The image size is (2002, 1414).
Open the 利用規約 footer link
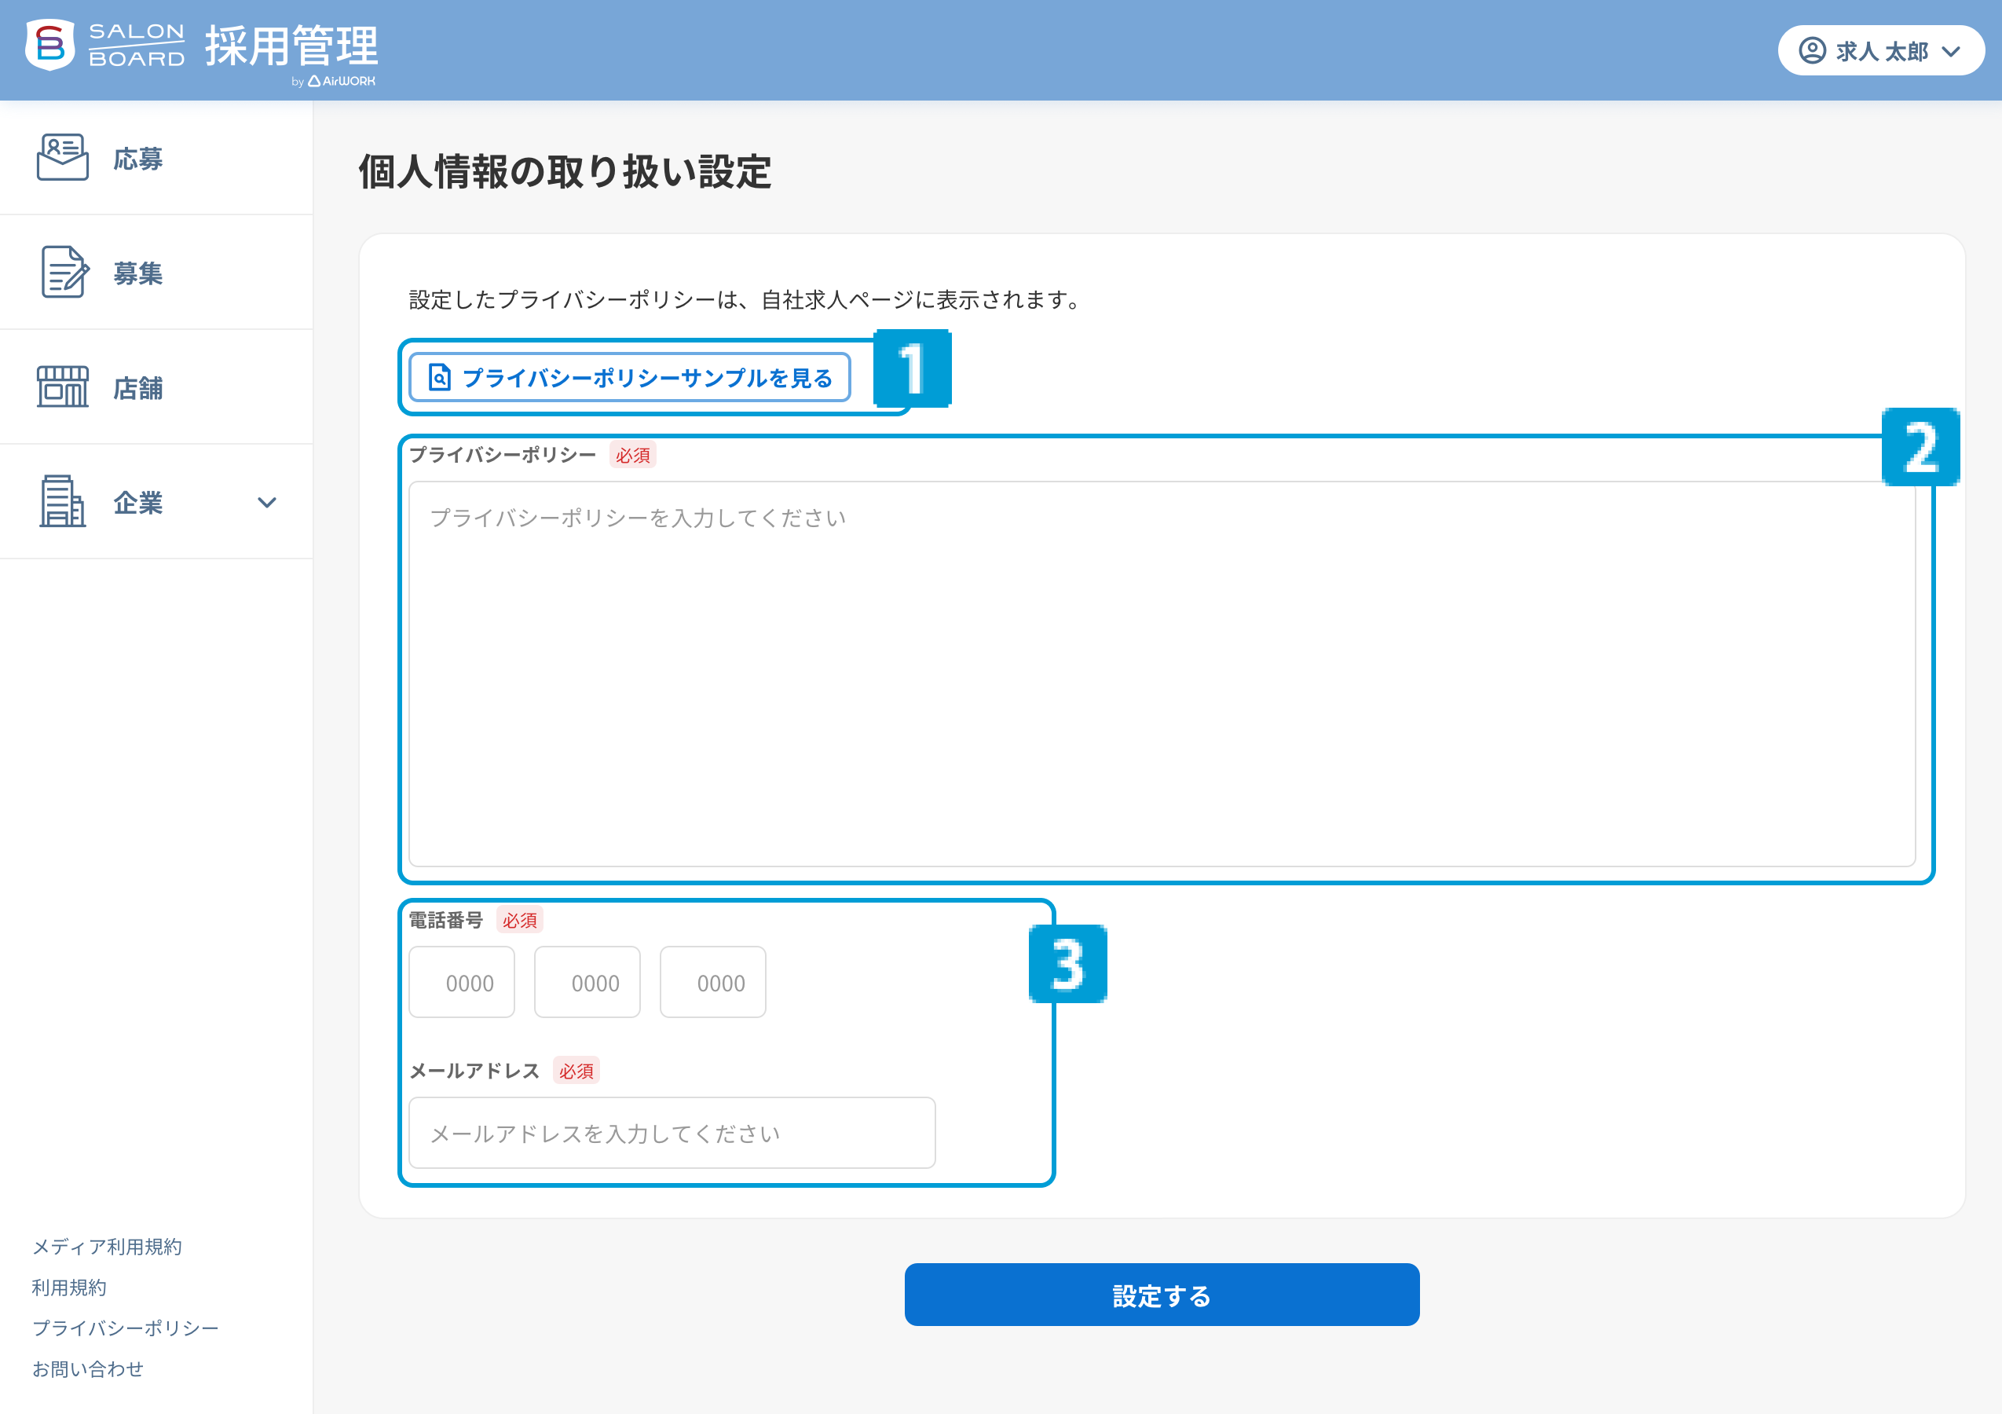pyautogui.click(x=69, y=1288)
